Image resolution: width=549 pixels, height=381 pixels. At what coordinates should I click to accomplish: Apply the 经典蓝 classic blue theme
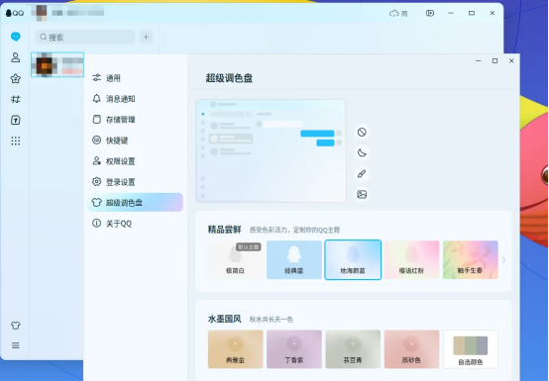pyautogui.click(x=294, y=259)
